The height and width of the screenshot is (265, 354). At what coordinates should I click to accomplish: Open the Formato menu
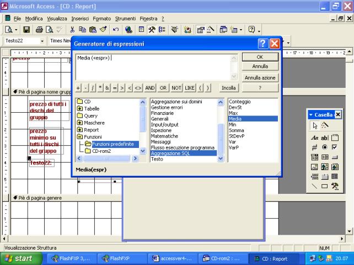point(102,19)
